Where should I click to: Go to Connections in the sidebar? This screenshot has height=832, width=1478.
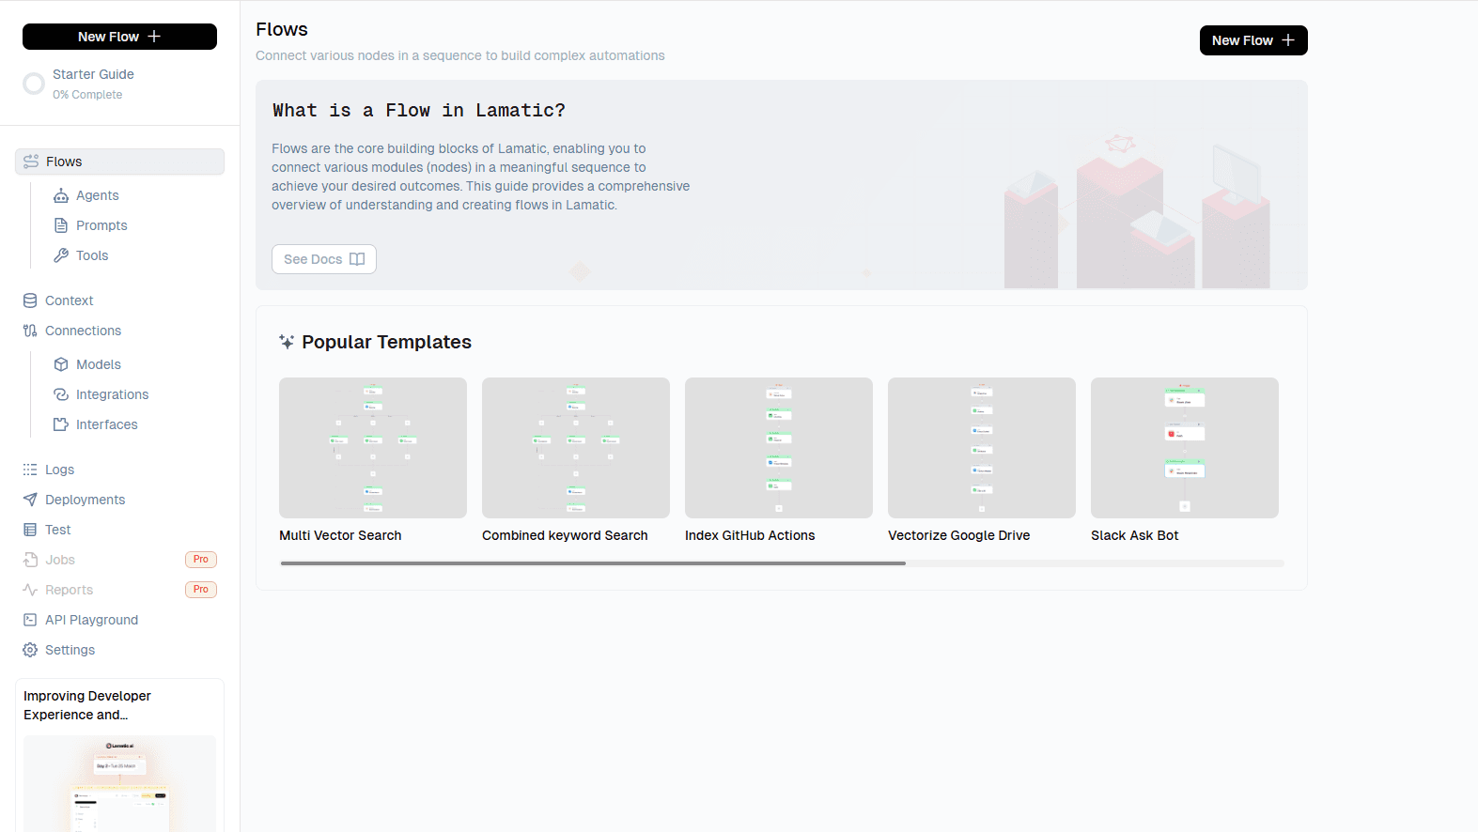coord(83,331)
